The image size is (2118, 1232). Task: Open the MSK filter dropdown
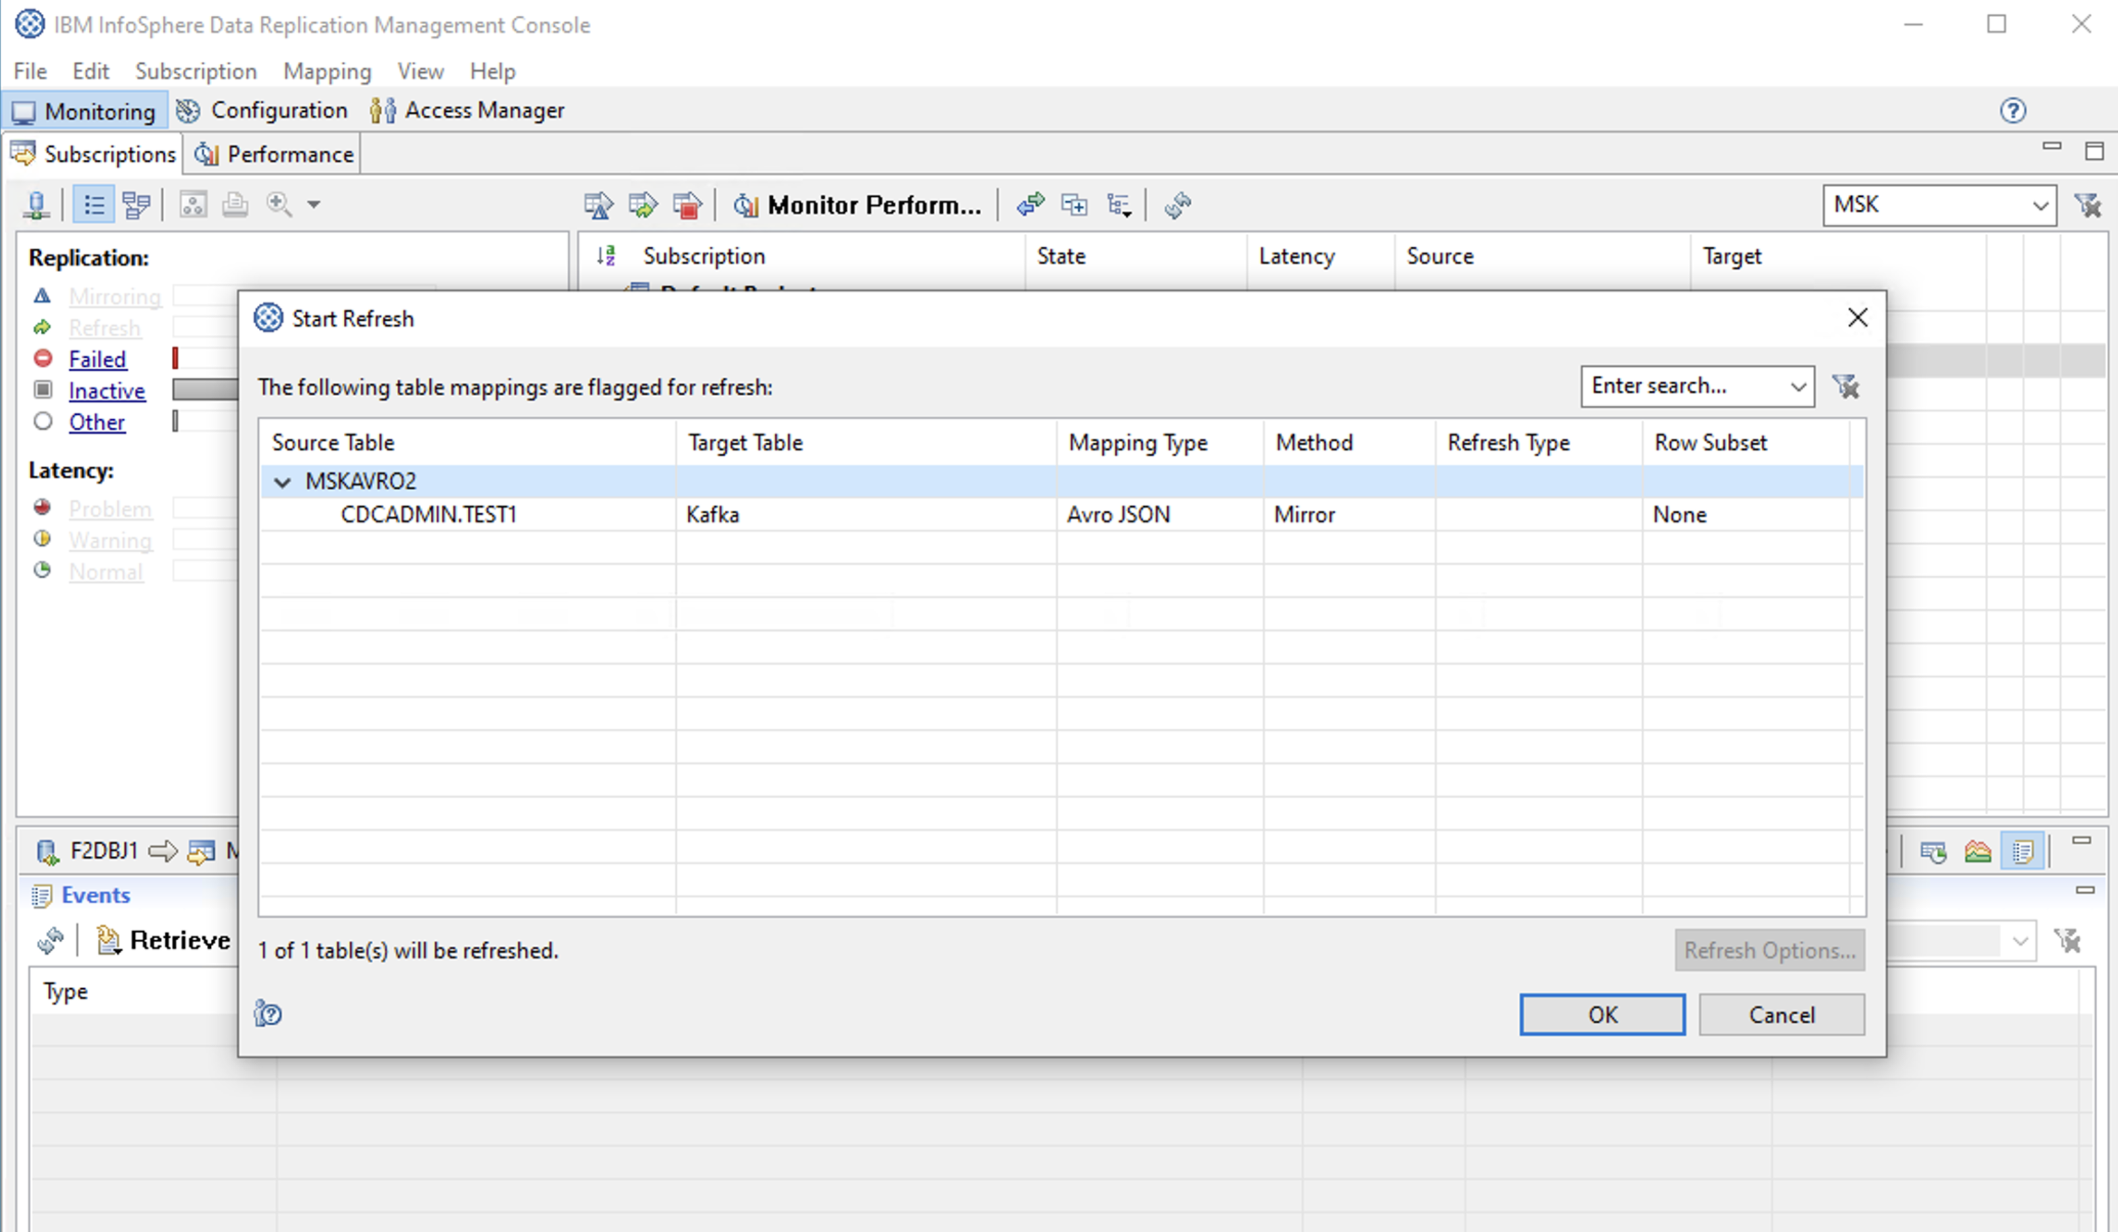[2039, 205]
